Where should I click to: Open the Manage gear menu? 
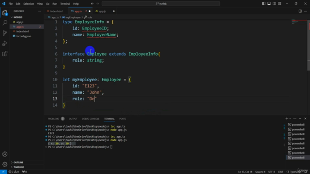(x=5, y=164)
